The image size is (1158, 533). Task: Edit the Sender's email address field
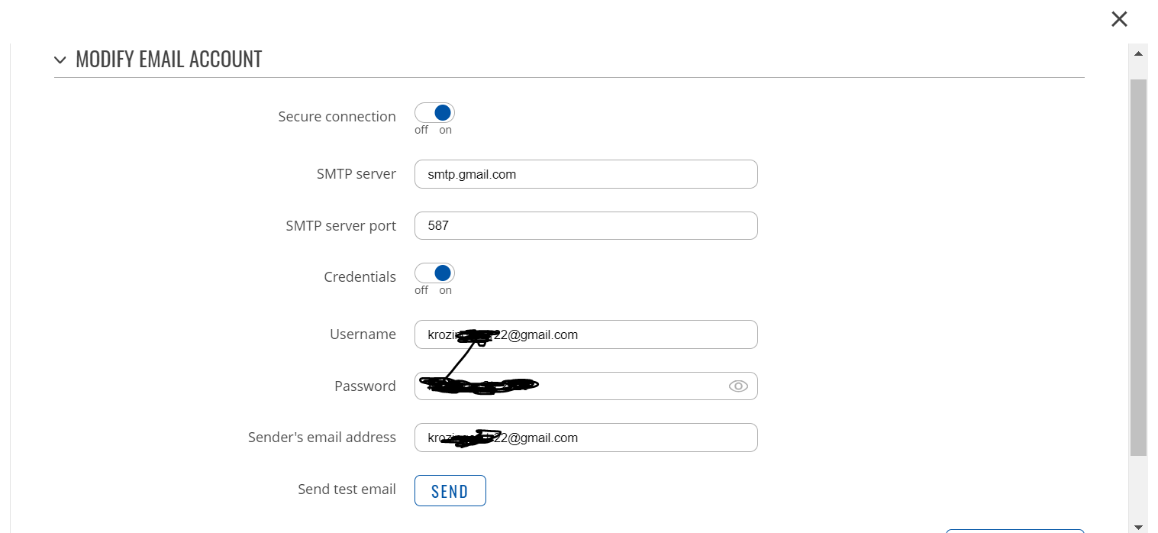(x=586, y=438)
